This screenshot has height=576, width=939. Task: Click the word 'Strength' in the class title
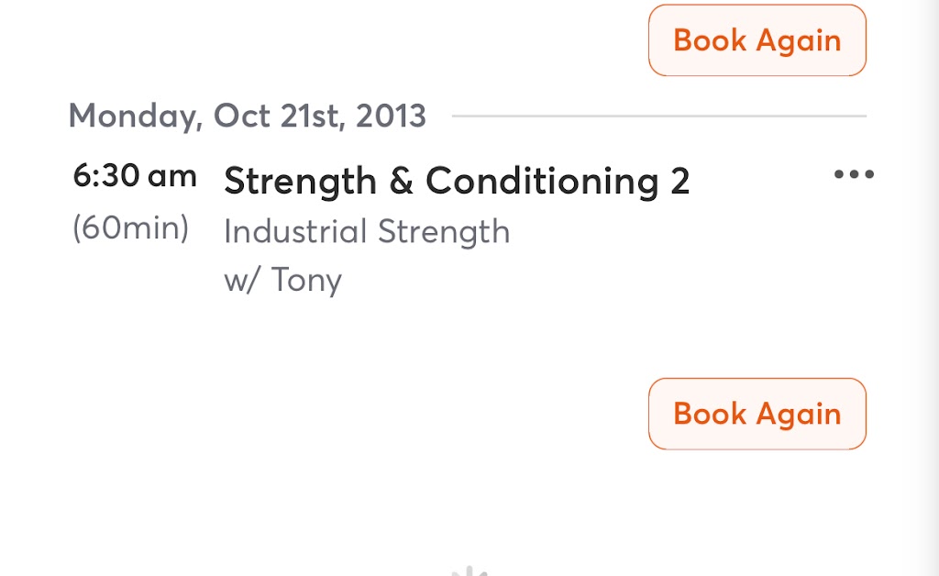pos(300,182)
